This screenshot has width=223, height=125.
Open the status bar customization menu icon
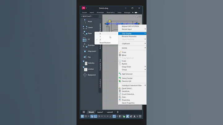coord(140,116)
